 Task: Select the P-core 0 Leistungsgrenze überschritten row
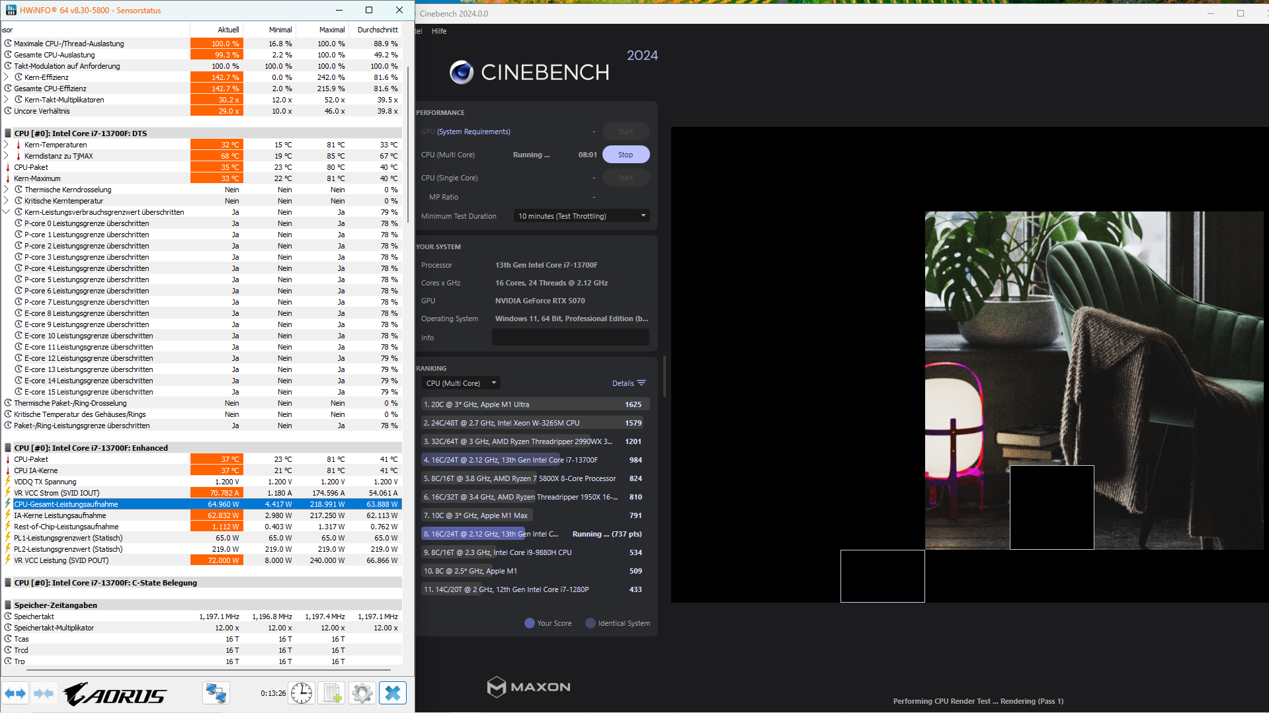[x=202, y=223]
